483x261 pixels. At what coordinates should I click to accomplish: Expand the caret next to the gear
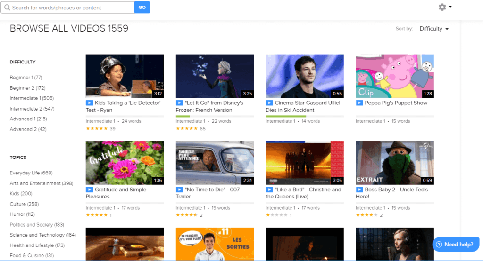pos(450,7)
